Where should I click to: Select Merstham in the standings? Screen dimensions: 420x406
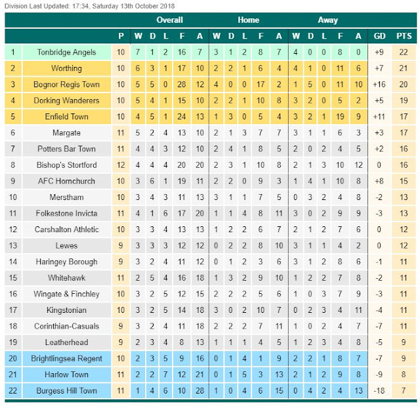click(66, 197)
